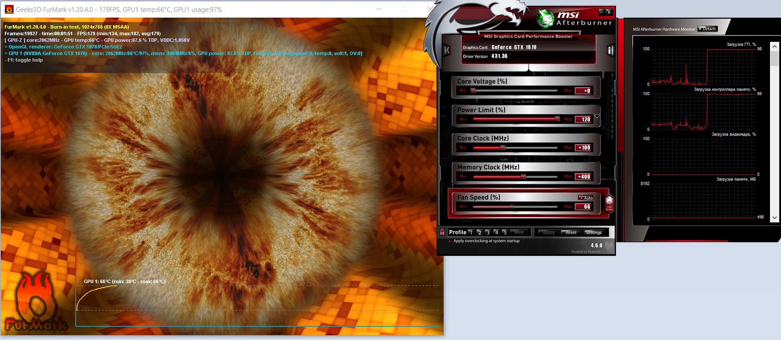Click the Memory Clock value field +400
Viewport: 781px width, 340px height.
[x=583, y=177]
